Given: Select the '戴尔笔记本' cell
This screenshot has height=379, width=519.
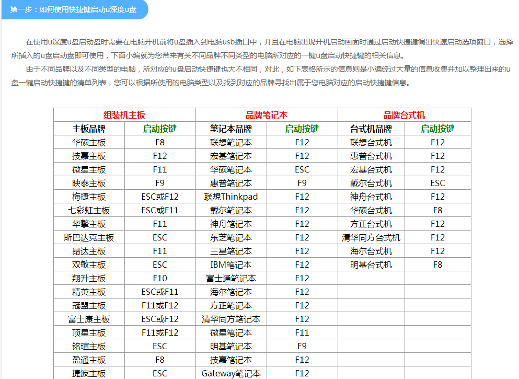Looking at the screenshot, I should click(x=231, y=210).
